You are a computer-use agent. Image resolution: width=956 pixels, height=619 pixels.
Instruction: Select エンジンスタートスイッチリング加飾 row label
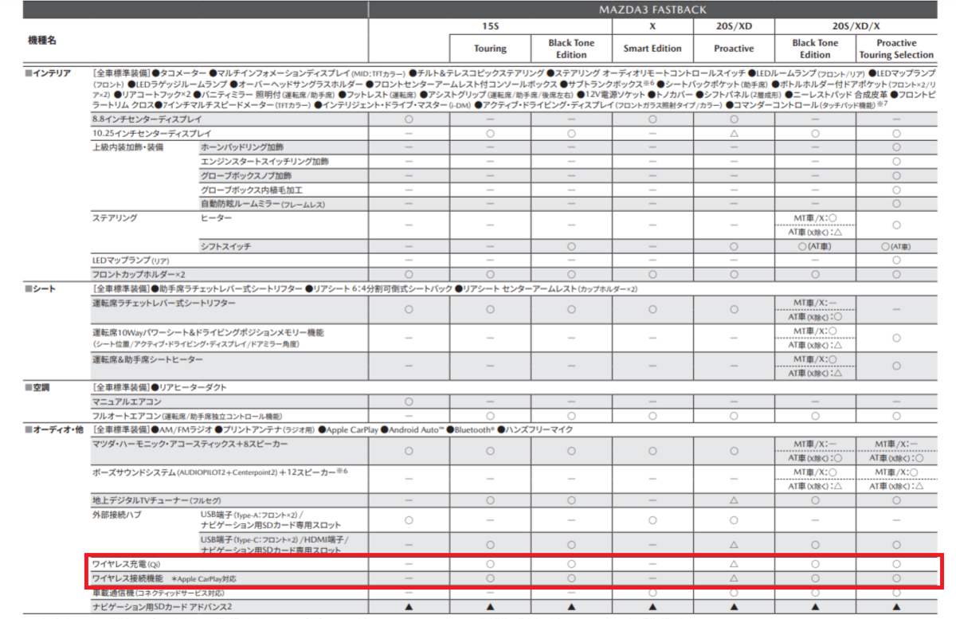(264, 162)
